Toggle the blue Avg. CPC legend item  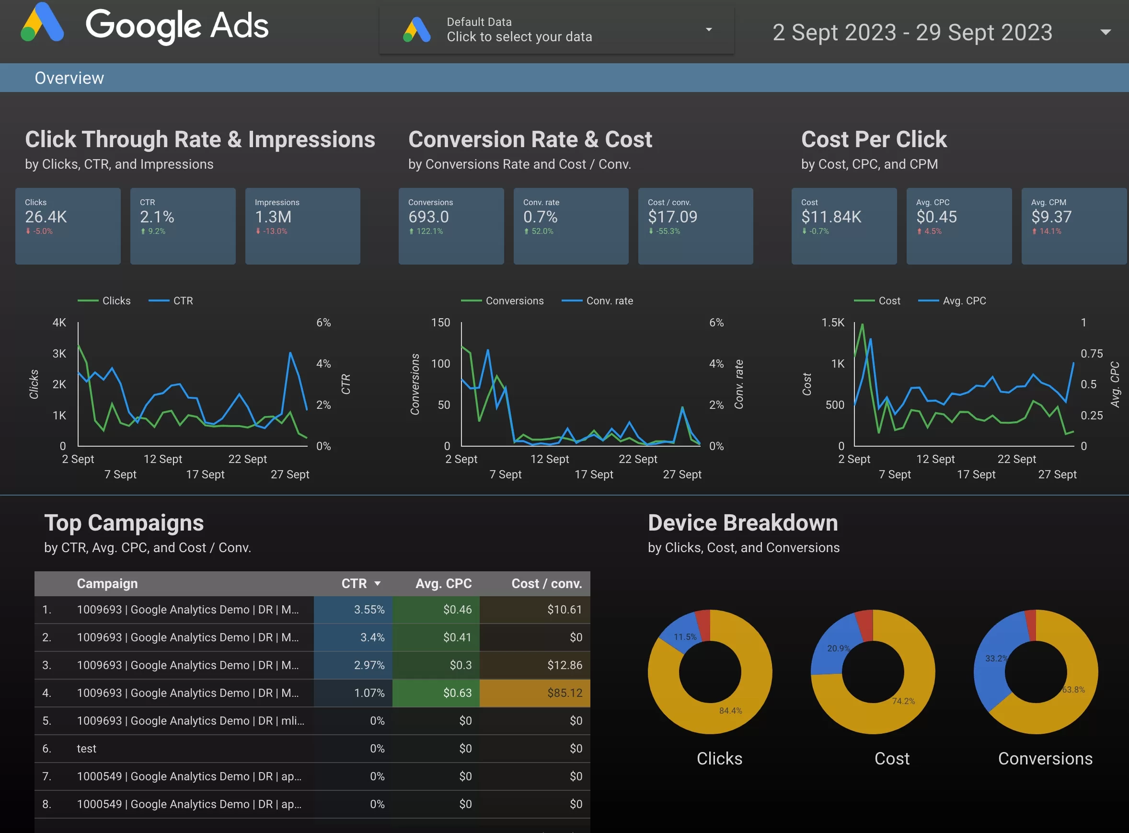(x=952, y=301)
